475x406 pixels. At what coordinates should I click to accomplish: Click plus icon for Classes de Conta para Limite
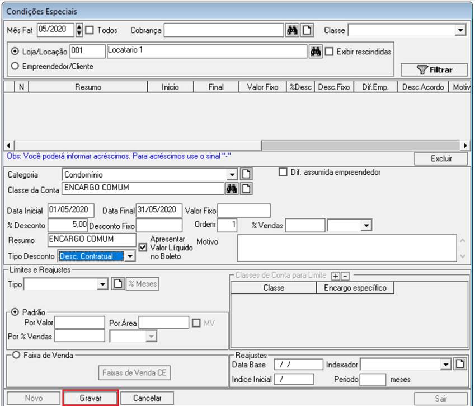[x=336, y=276]
